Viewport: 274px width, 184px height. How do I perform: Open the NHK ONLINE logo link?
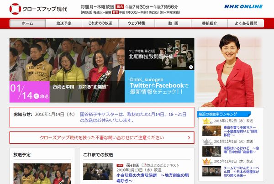pos(243,7)
